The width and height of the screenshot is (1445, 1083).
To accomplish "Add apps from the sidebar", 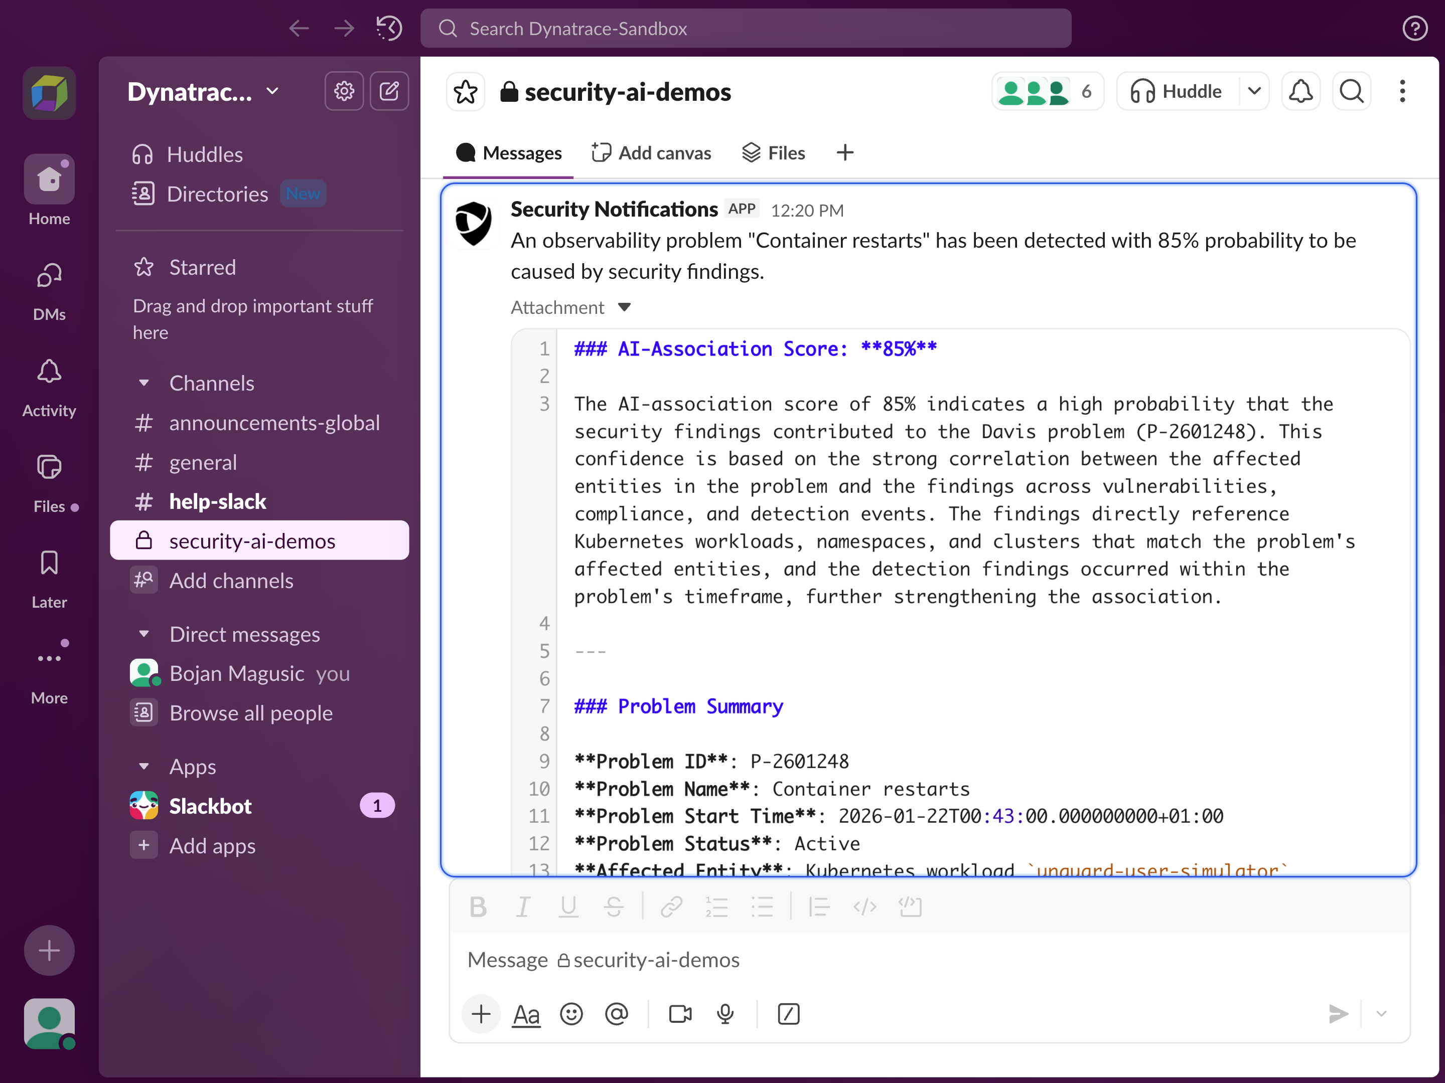I will pyautogui.click(x=212, y=845).
